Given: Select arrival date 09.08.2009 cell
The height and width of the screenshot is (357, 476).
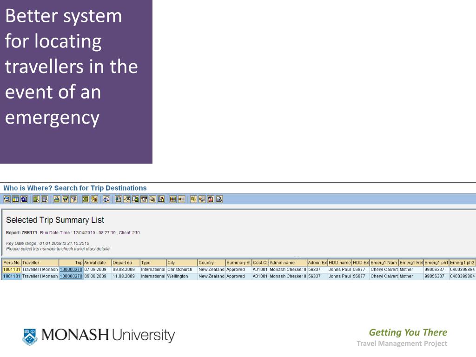Looking at the screenshot, I should point(97,276).
